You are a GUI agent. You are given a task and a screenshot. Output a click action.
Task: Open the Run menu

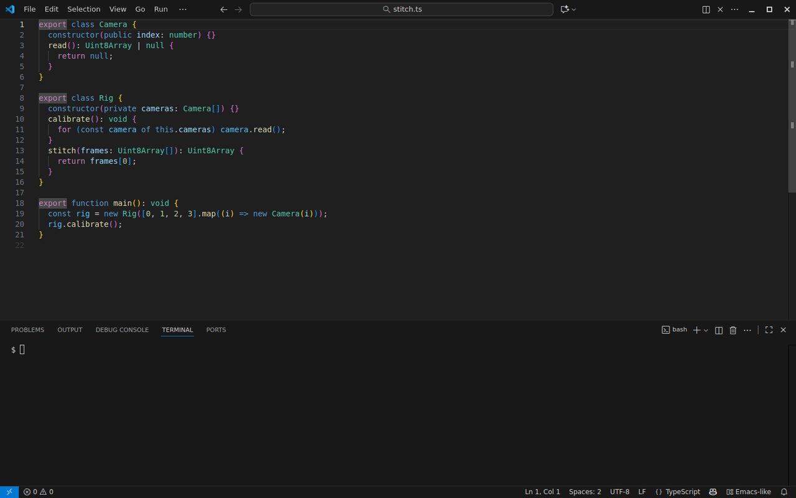pos(161,9)
